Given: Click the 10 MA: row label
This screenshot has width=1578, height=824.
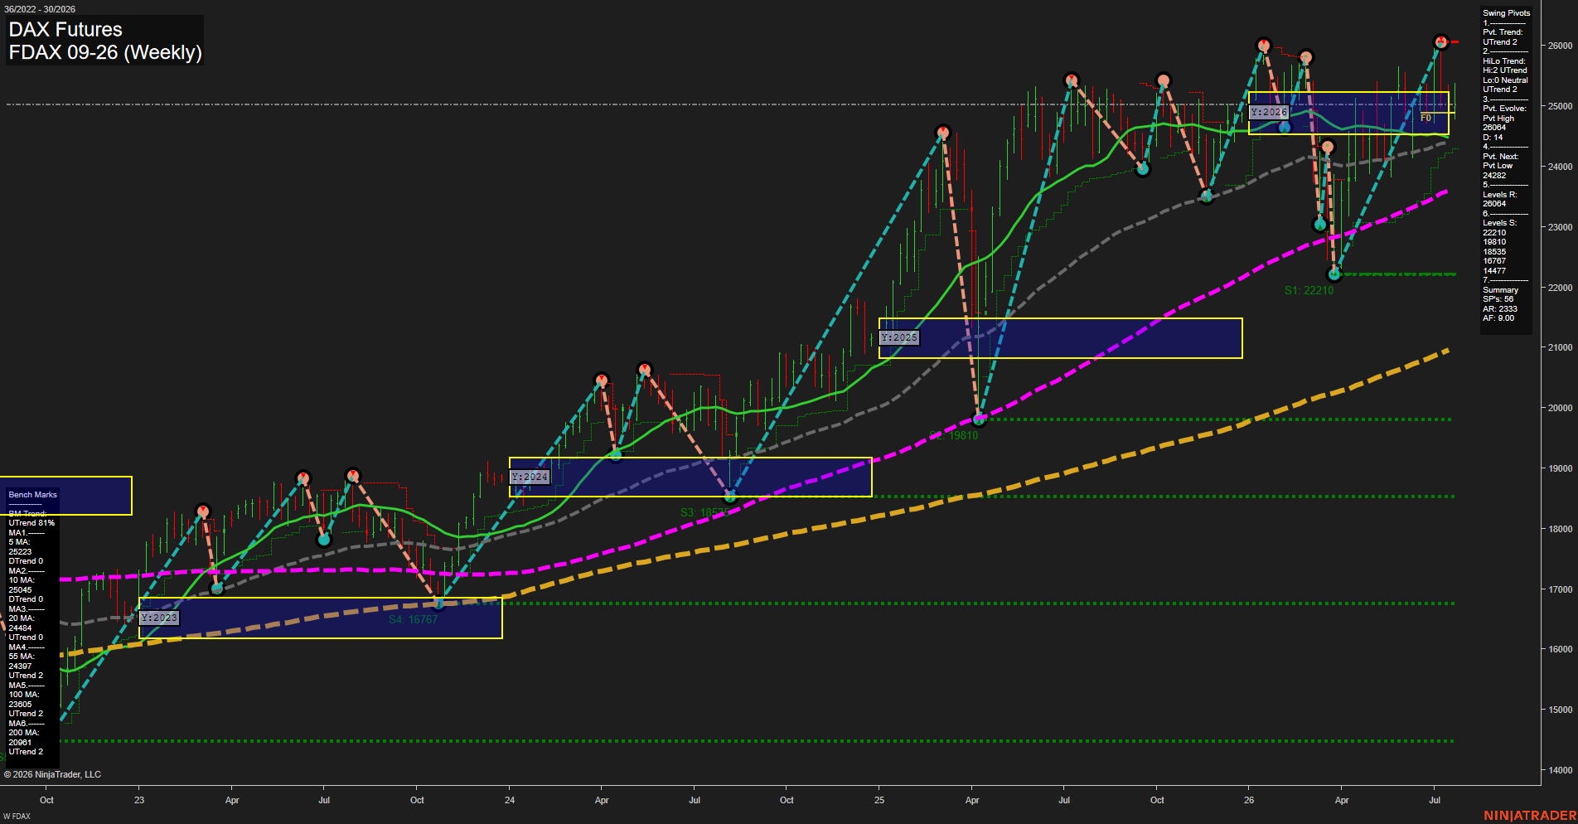Looking at the screenshot, I should click(22, 580).
